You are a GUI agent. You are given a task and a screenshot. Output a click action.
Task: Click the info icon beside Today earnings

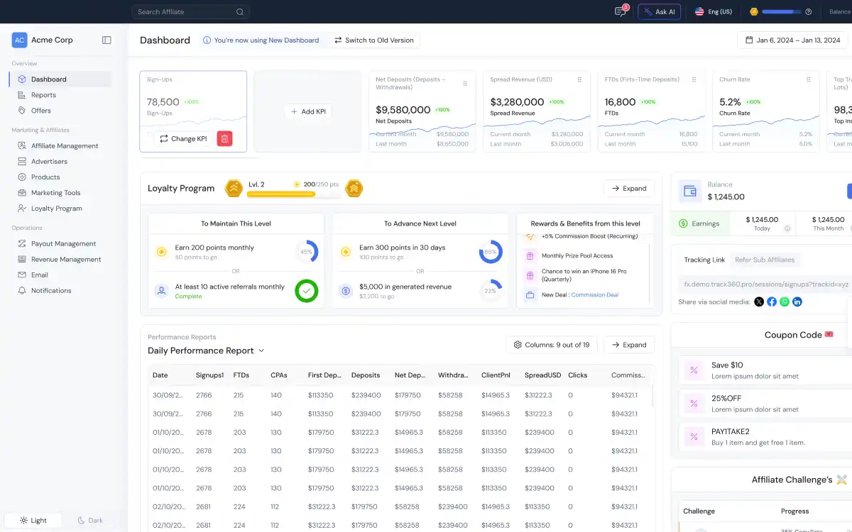tap(787, 228)
